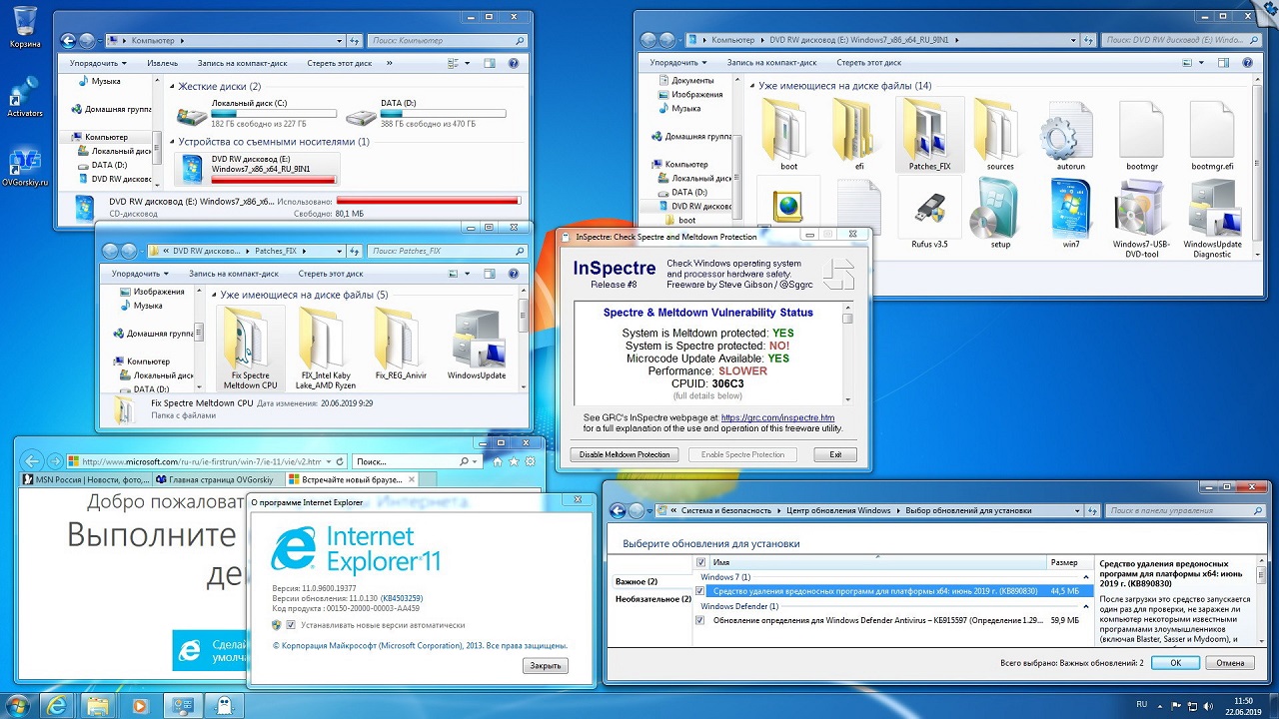Click the Поиск: Компьютер search field
The width and height of the screenshot is (1279, 719).
pos(440,41)
